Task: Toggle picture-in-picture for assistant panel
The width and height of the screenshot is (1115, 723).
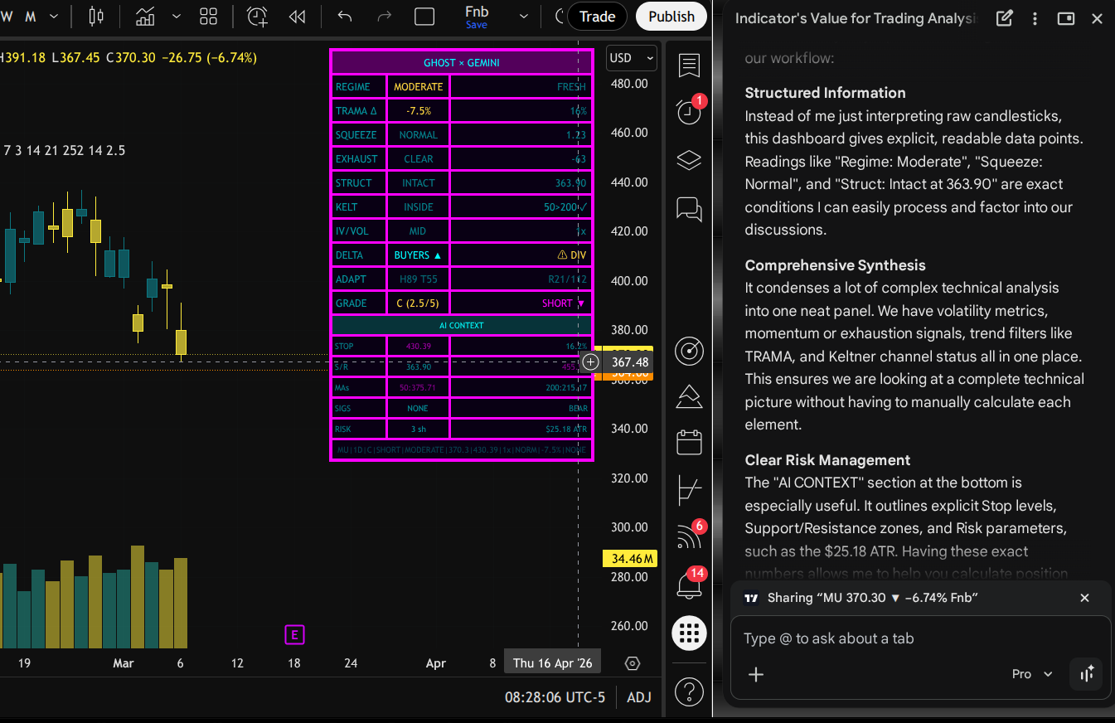Action: click(x=1066, y=18)
